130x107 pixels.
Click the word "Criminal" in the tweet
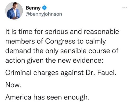tap(18, 72)
